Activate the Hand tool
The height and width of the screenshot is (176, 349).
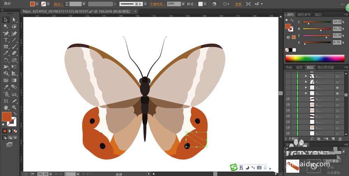[6, 108]
